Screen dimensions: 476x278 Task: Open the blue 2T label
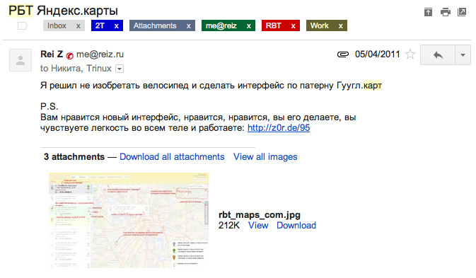(x=100, y=25)
